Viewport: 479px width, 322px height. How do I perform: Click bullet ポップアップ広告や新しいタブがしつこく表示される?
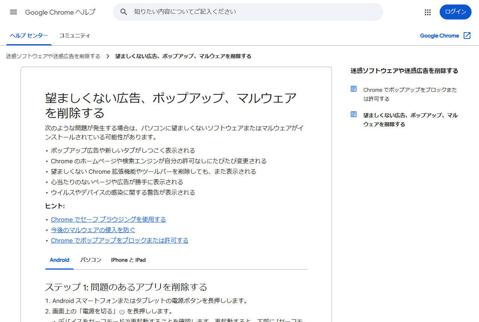(123, 151)
